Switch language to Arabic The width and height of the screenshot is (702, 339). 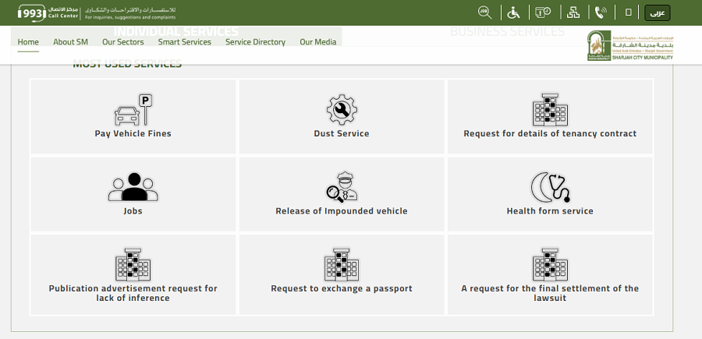coord(658,12)
